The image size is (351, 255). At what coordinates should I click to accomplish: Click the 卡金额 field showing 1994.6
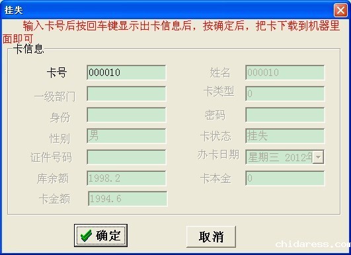128,199
